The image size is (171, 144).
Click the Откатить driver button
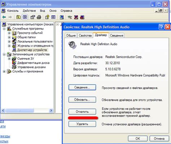[x=82, y=112]
